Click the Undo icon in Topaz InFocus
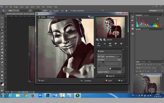 [x=99, y=44]
